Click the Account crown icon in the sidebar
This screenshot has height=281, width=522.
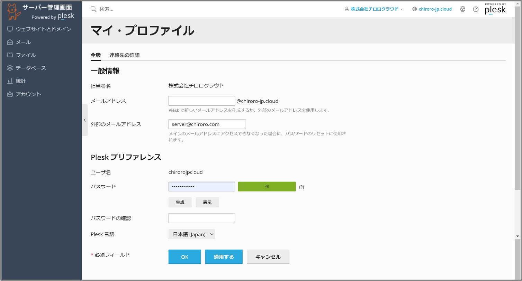point(10,94)
